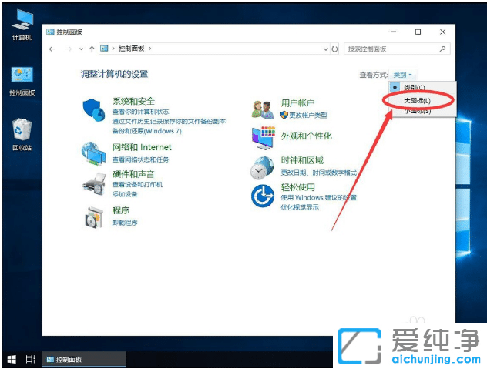Open 通过文件历史记录保存你的文件备份副本 link
Viewport: 487px width, 369px height.
[169, 121]
